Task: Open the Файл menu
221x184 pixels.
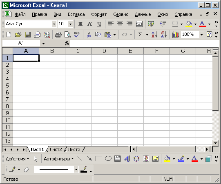Action: tap(20, 14)
